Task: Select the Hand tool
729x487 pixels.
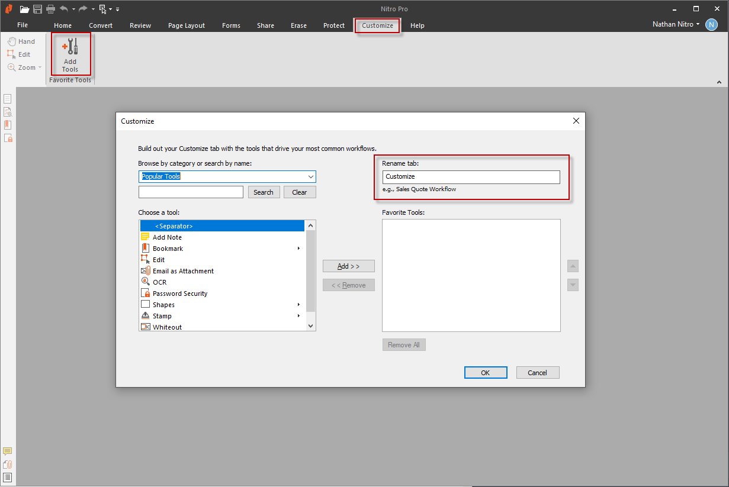Action: [21, 41]
